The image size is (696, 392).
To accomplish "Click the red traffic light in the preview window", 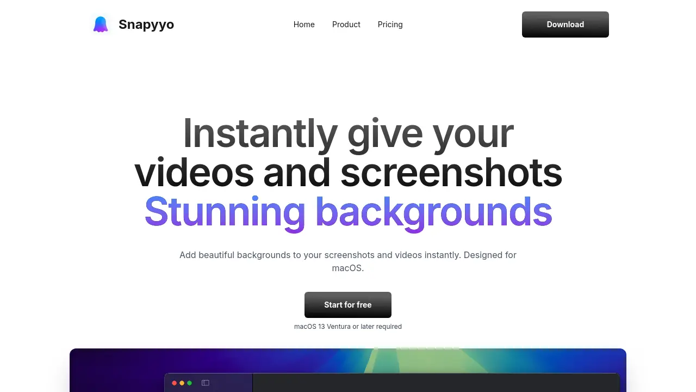I will pyautogui.click(x=174, y=383).
